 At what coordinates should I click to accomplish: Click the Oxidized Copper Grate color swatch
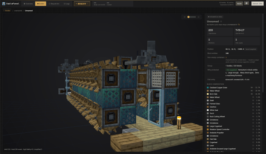[207, 87]
